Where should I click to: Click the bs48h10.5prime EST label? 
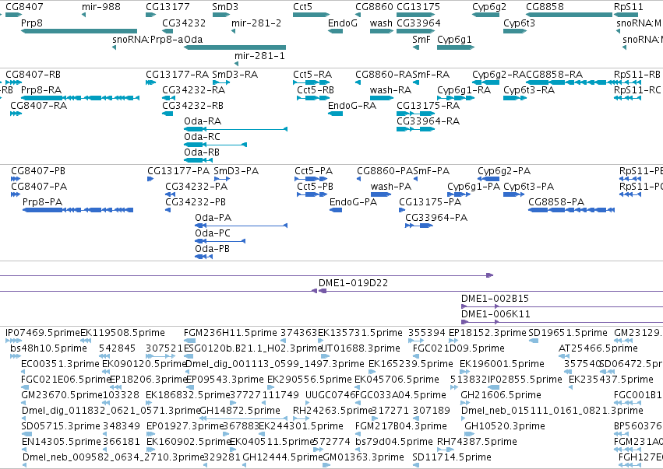48,348
